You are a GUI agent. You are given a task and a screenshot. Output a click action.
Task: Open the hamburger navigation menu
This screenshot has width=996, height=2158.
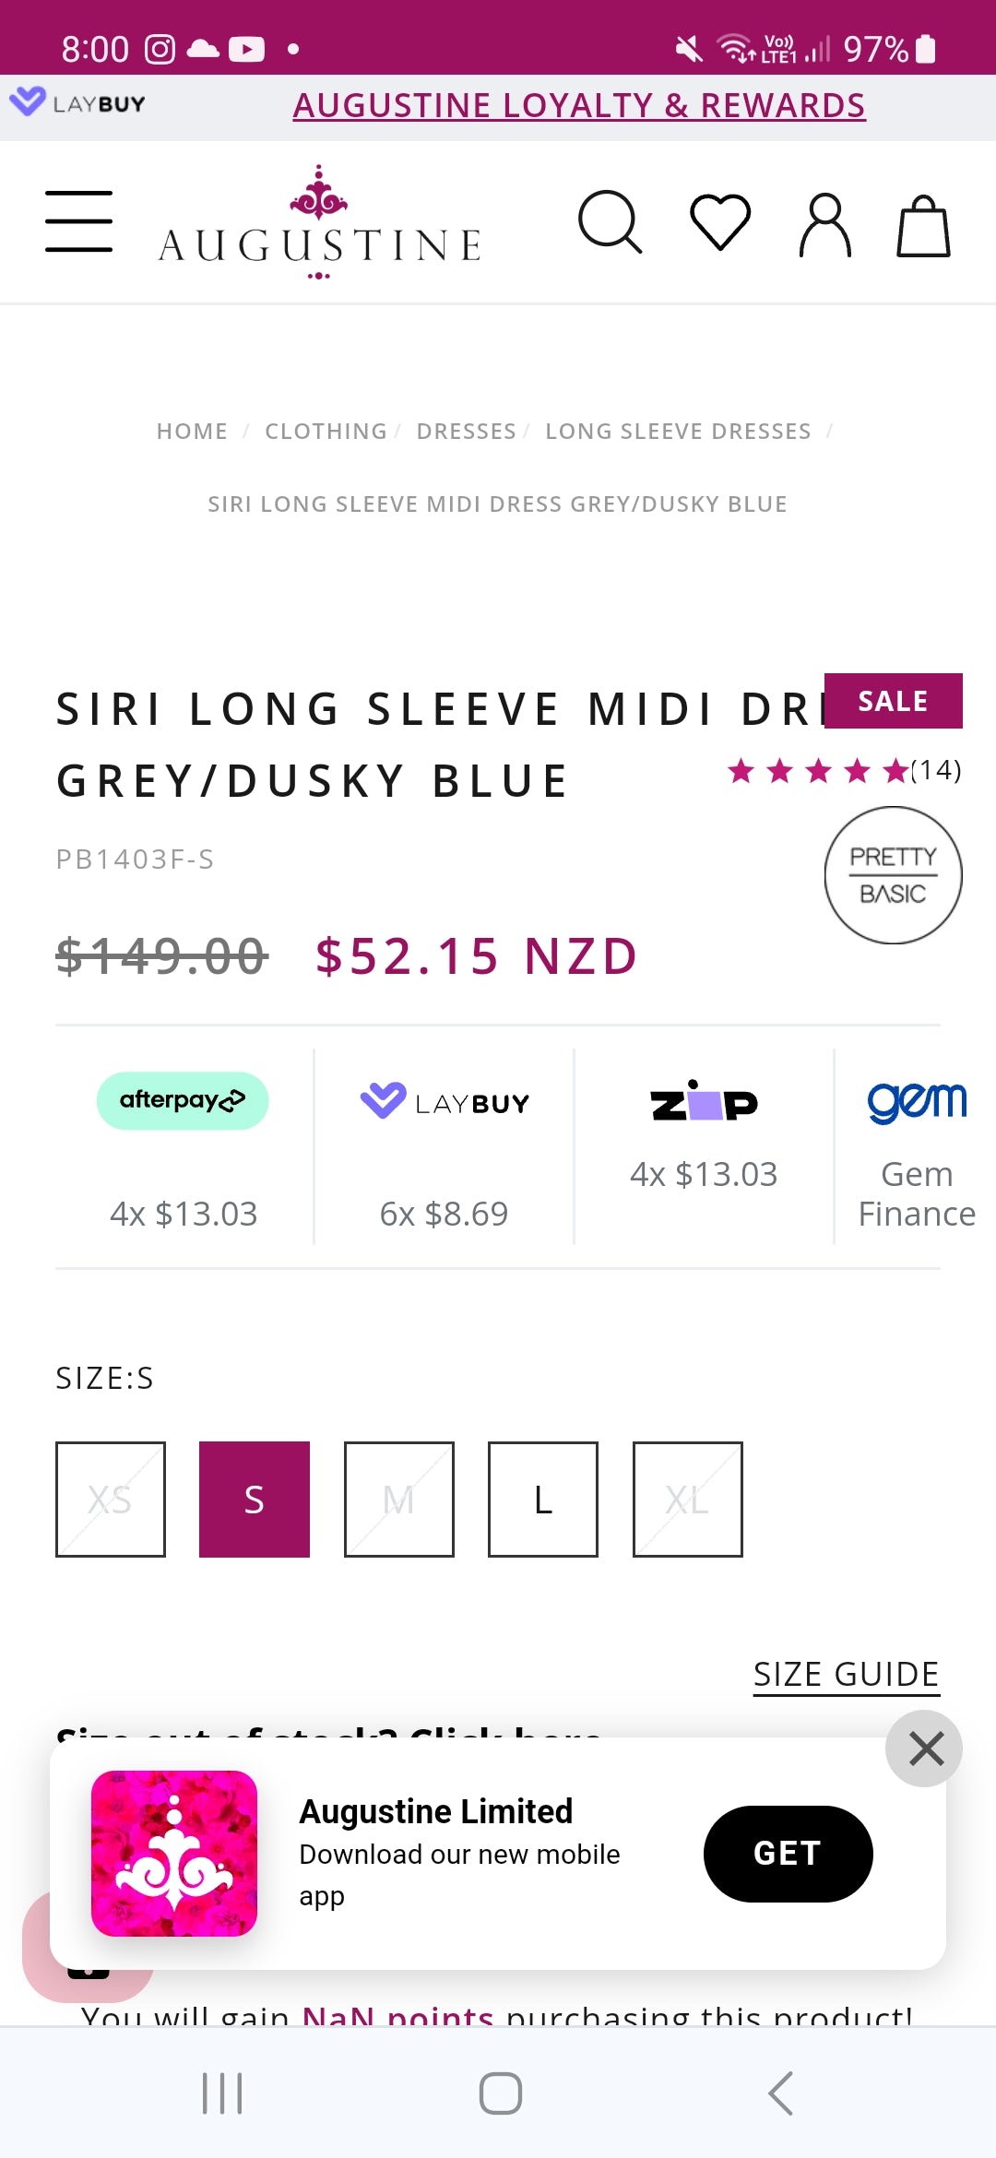[x=79, y=221]
